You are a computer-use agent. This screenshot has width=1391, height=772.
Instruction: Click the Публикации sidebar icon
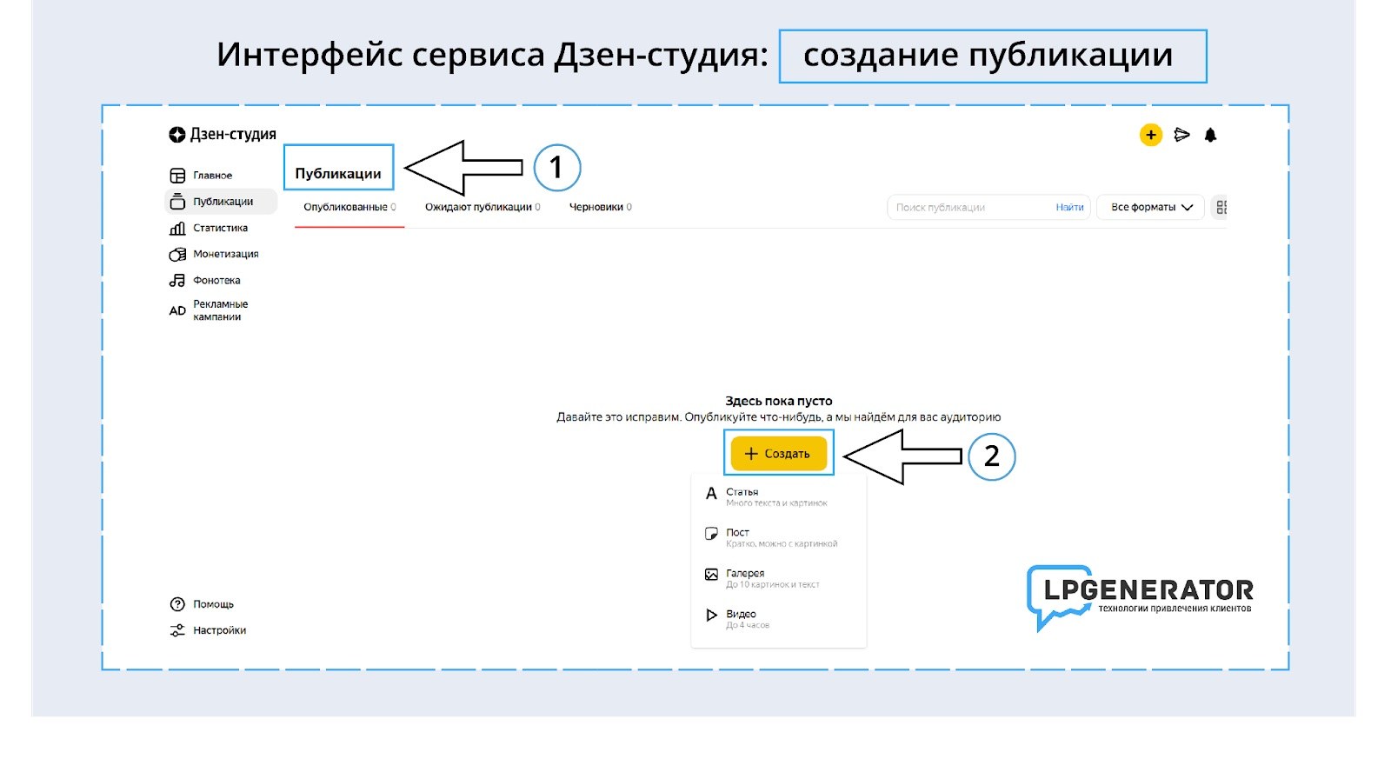tap(177, 202)
